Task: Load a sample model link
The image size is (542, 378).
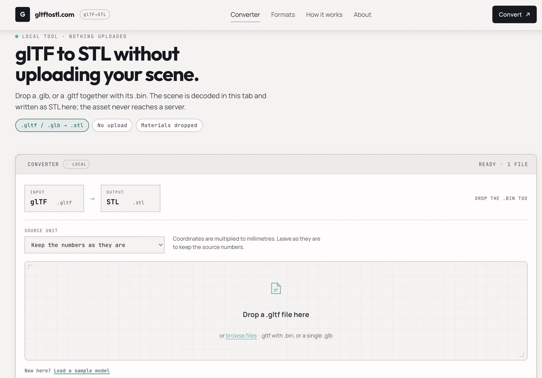Action: (x=82, y=371)
